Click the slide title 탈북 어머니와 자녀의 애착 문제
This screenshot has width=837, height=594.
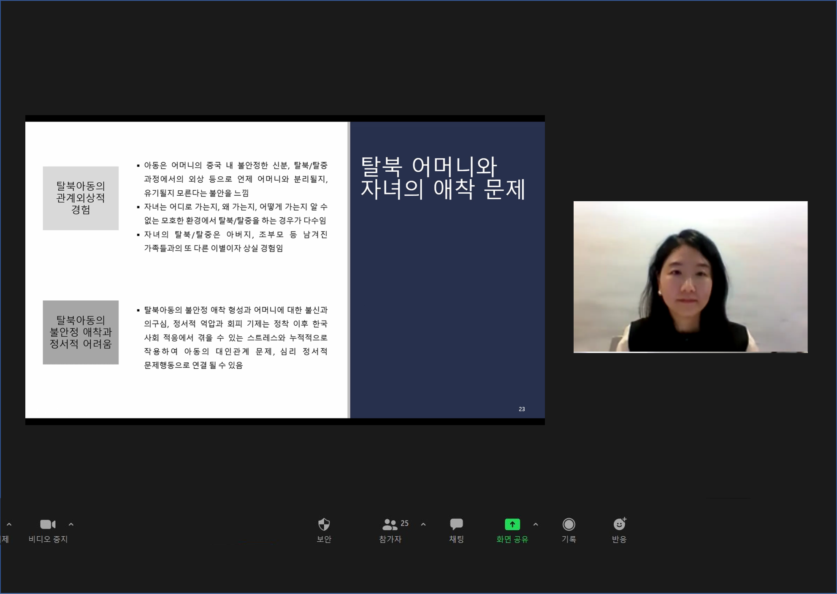pyautogui.click(x=443, y=177)
